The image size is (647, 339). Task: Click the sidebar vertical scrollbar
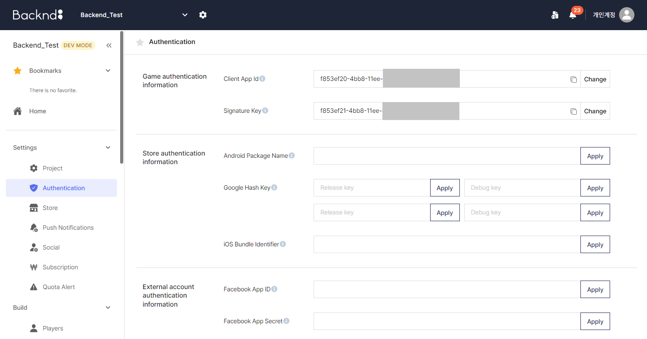point(121,97)
